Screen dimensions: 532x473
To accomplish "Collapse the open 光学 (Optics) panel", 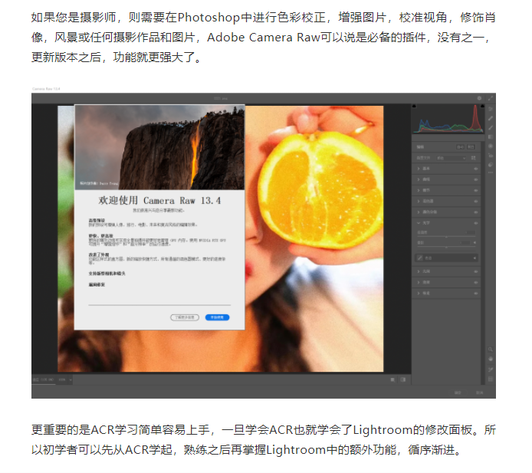I will (x=419, y=223).
